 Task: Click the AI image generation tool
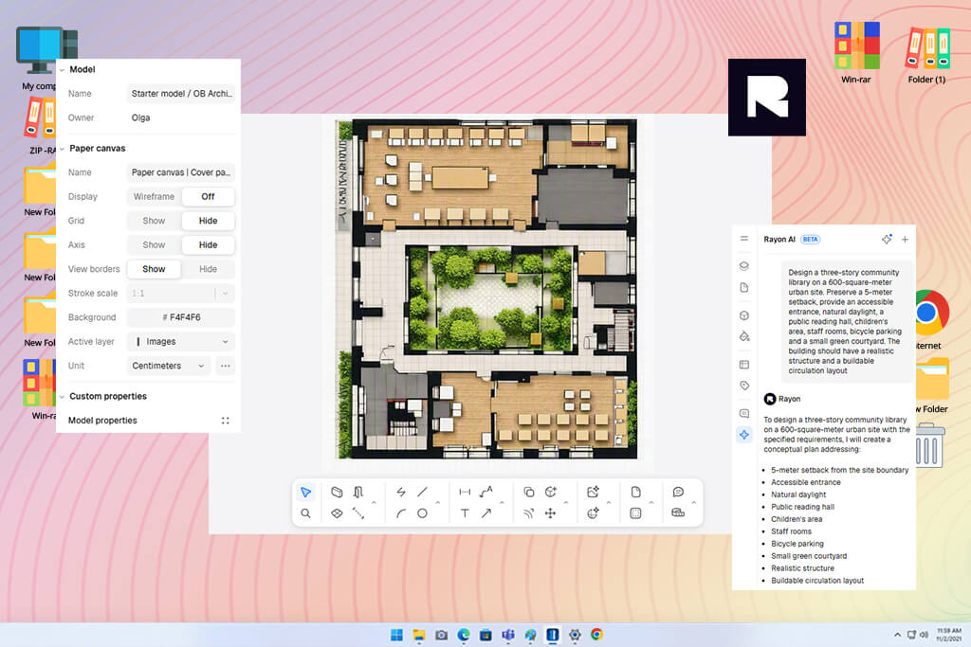(594, 493)
